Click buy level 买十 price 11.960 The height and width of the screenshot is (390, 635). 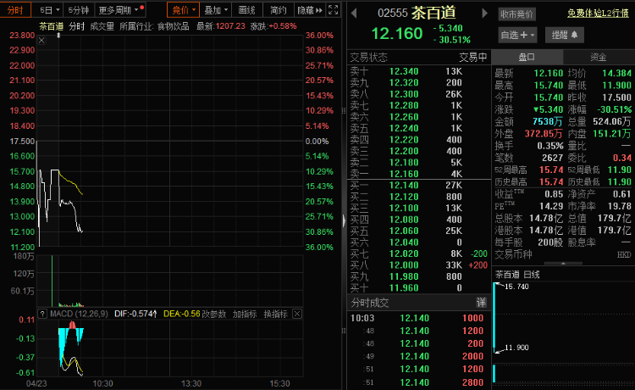click(404, 288)
